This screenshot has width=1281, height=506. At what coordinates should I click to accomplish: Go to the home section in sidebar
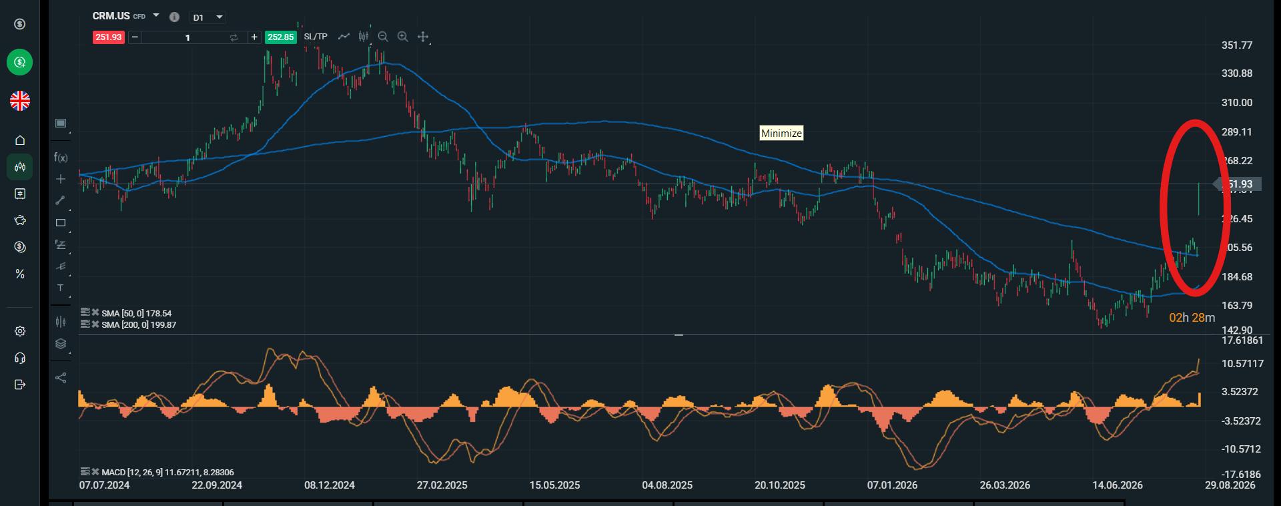click(x=20, y=140)
